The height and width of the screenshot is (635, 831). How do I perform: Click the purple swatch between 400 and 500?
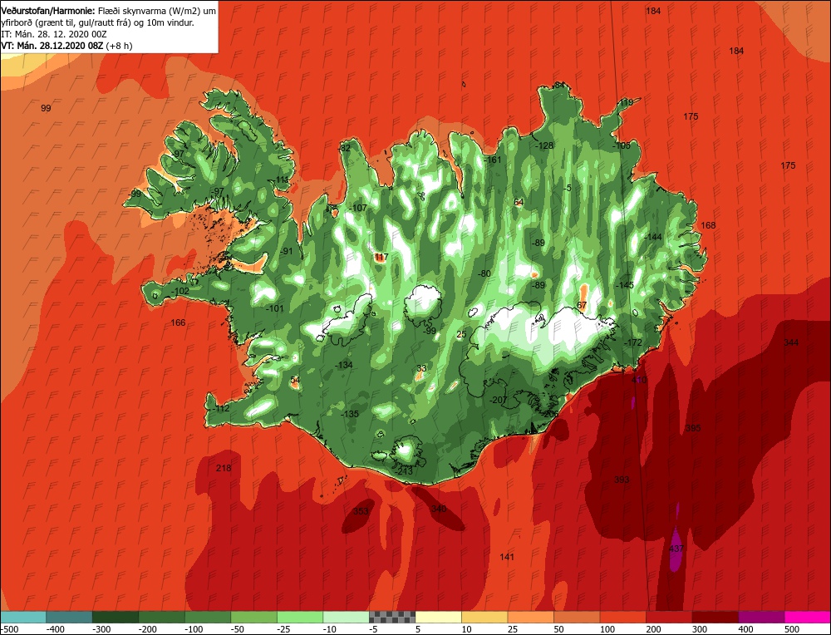(761, 617)
